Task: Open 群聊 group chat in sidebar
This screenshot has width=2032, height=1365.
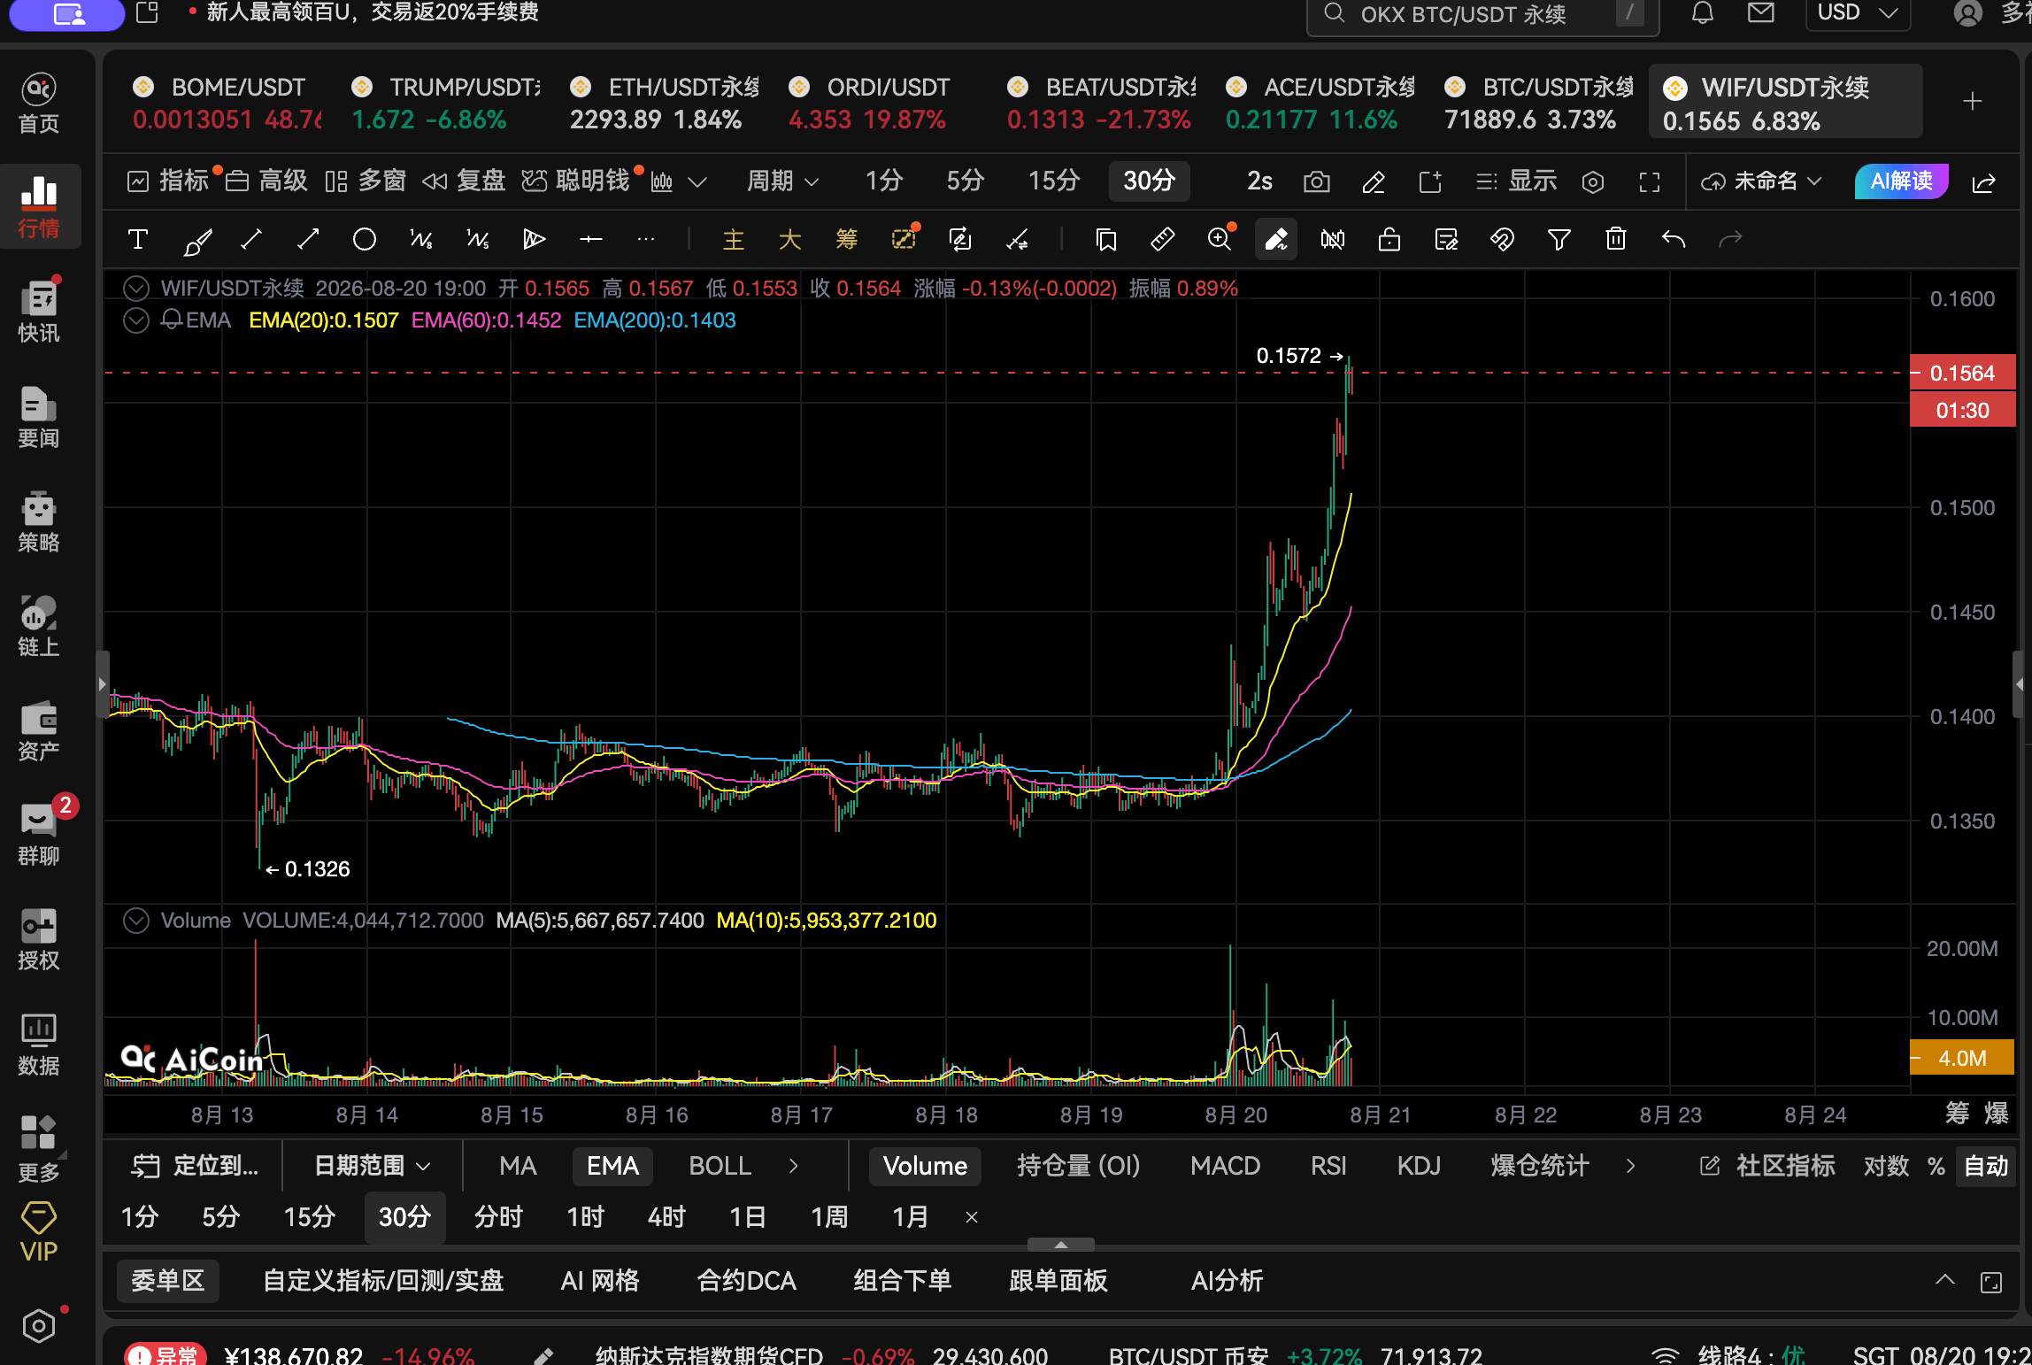Action: click(39, 834)
